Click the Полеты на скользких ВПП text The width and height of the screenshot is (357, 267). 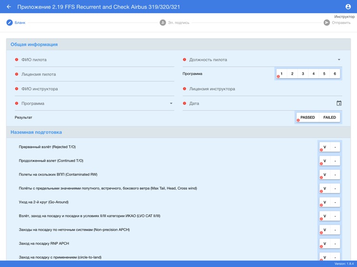point(58,174)
